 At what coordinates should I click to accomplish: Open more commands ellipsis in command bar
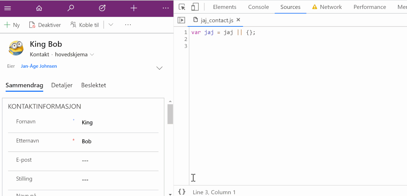128,24
